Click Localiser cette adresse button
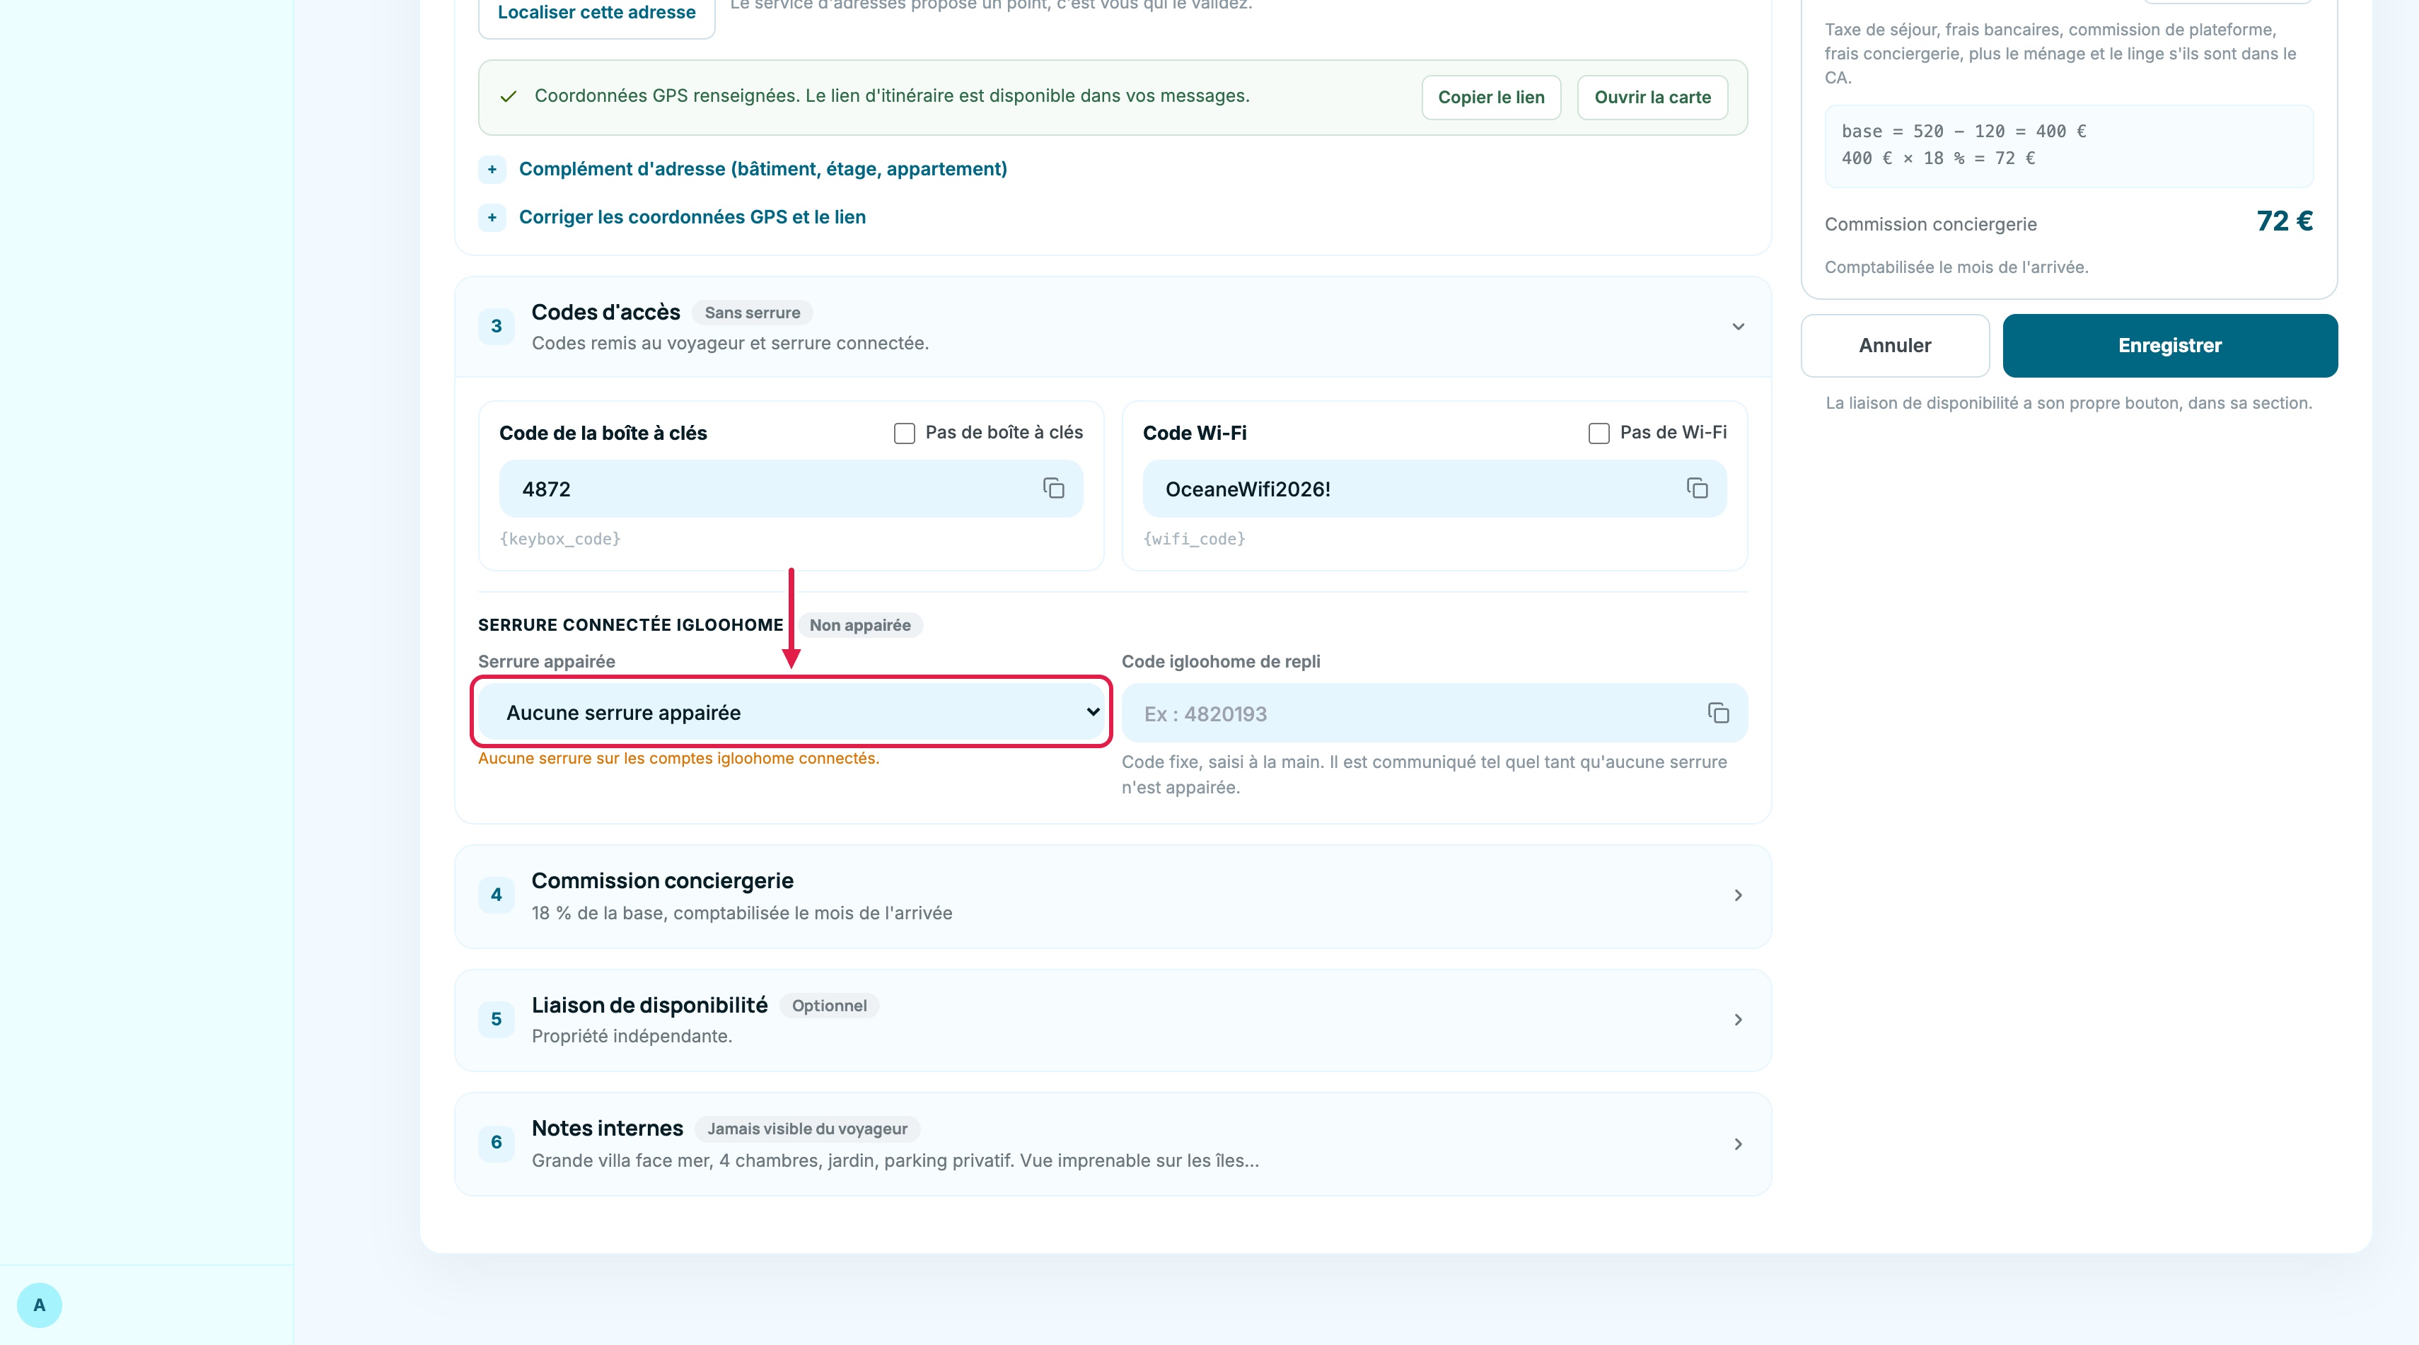This screenshot has width=2419, height=1345. pos(596,13)
